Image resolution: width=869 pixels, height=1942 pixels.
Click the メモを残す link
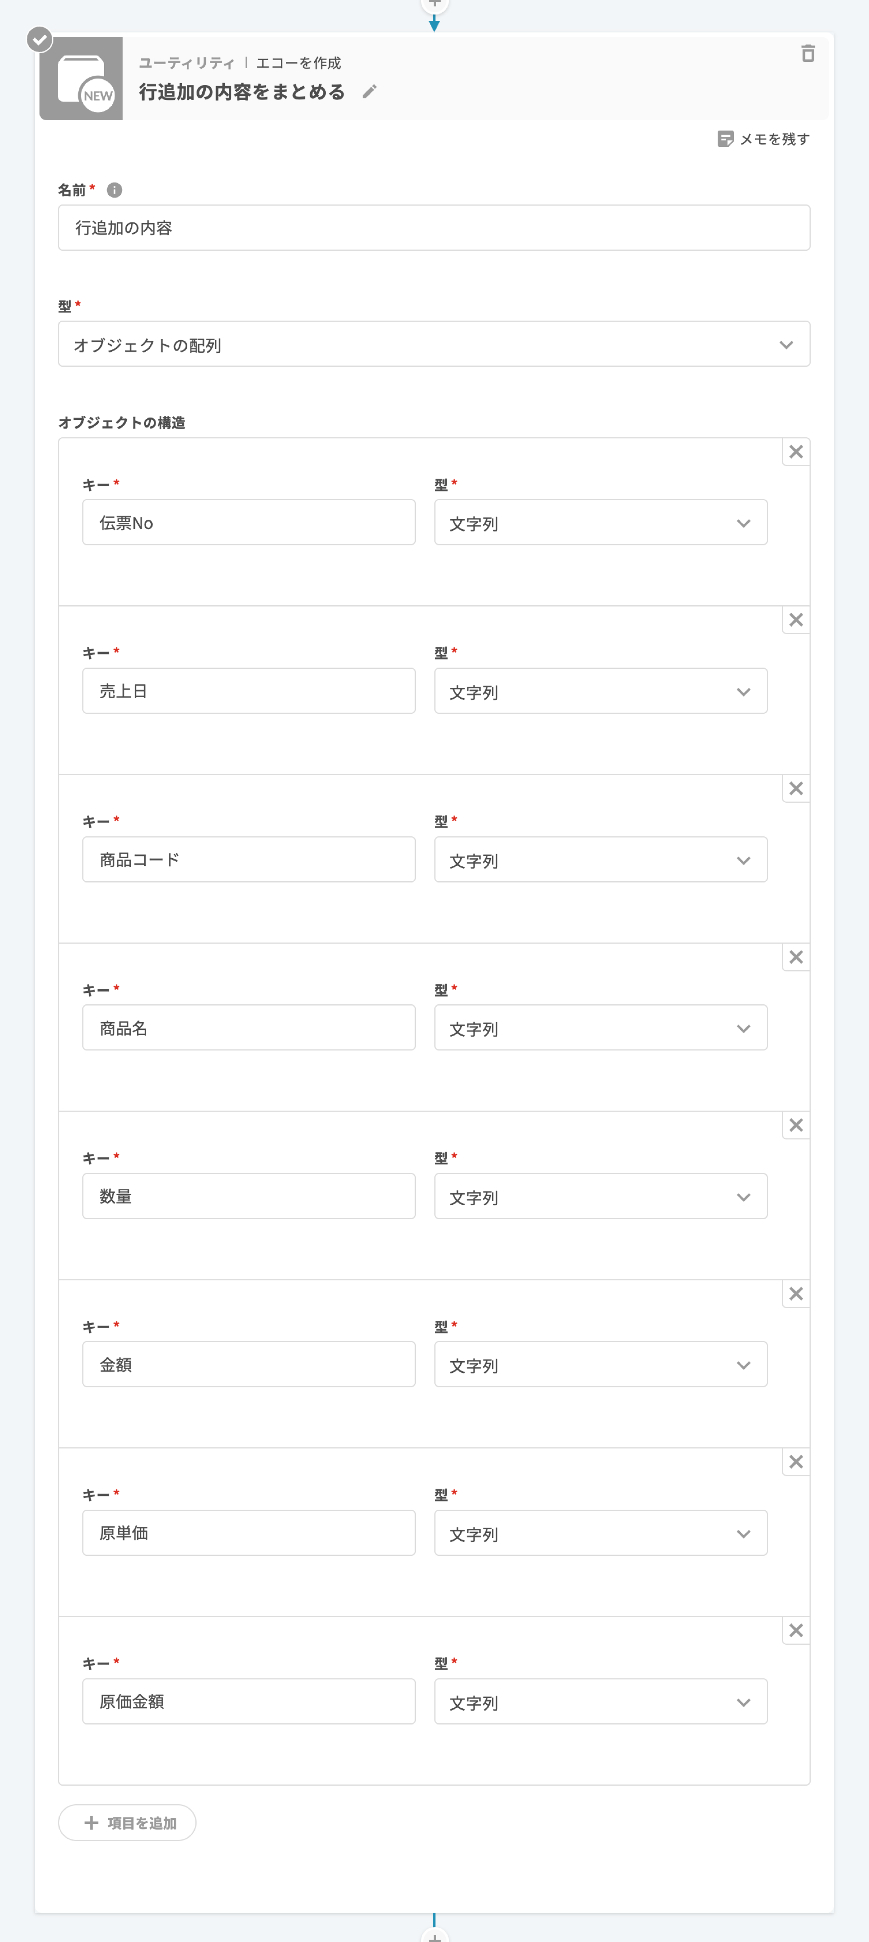tap(773, 139)
